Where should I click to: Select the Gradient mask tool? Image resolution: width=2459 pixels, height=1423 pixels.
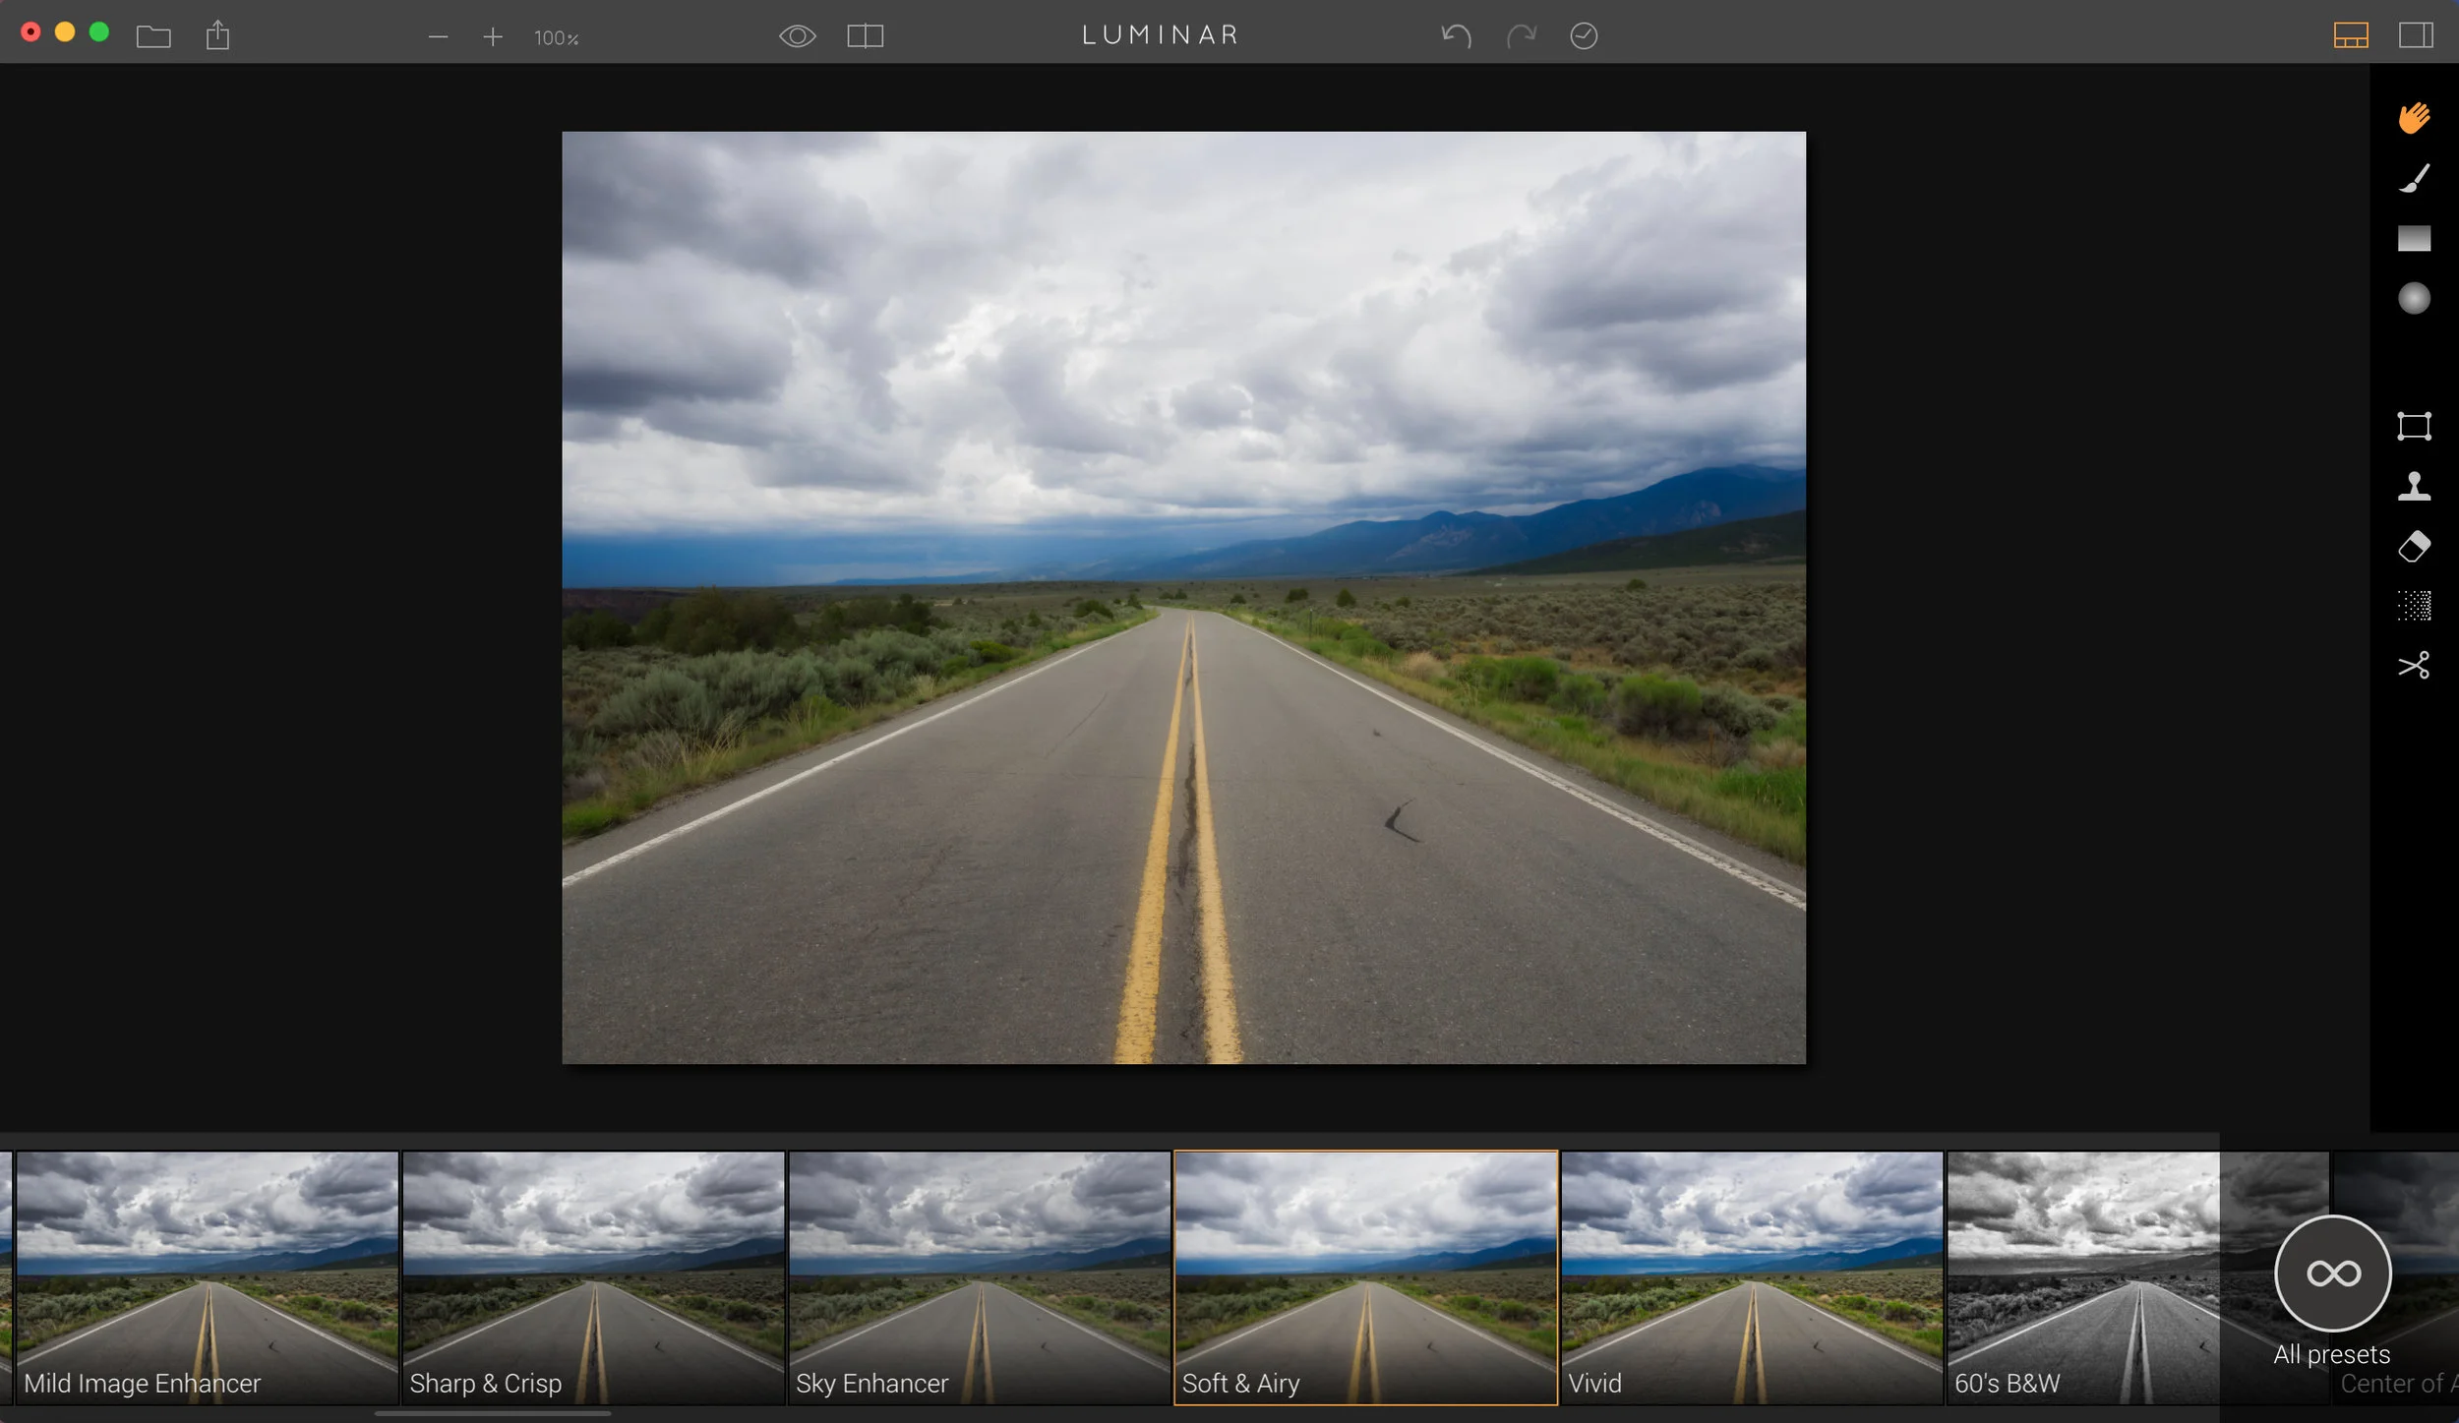[x=2414, y=238]
